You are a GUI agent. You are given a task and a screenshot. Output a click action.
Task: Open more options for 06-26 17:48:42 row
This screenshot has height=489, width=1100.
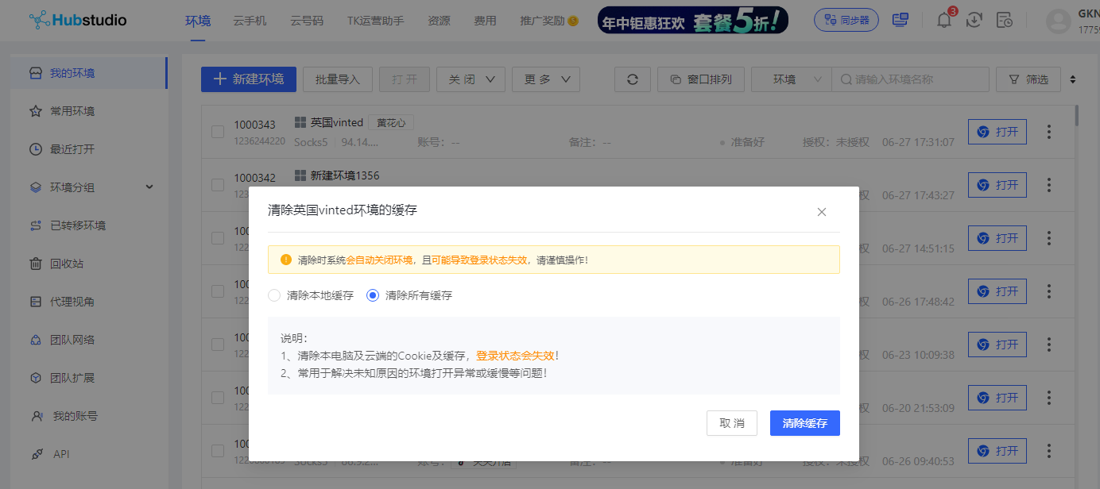pyautogui.click(x=1049, y=291)
